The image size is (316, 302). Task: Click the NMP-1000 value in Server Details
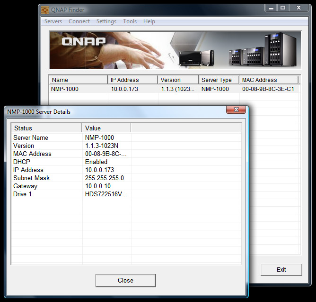tap(99, 137)
